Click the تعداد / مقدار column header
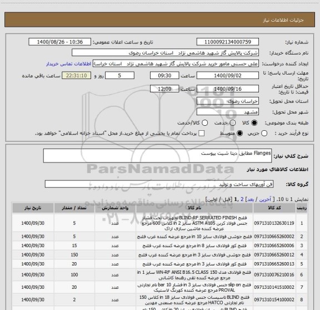Viewport: 320px width, 310px height. click(74, 208)
